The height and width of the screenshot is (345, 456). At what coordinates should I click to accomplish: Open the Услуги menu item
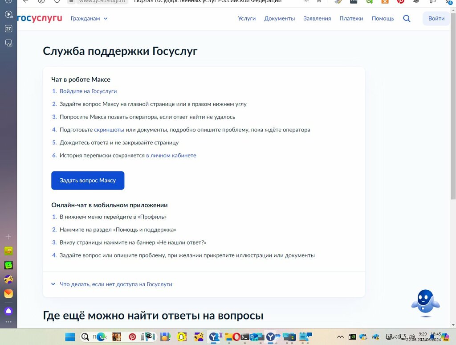247,19
